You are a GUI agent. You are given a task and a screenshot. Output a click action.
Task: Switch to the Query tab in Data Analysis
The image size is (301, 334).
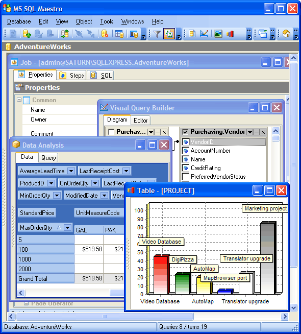click(48, 158)
